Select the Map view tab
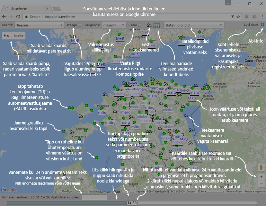This screenshot has height=206, width=266. point(7,36)
